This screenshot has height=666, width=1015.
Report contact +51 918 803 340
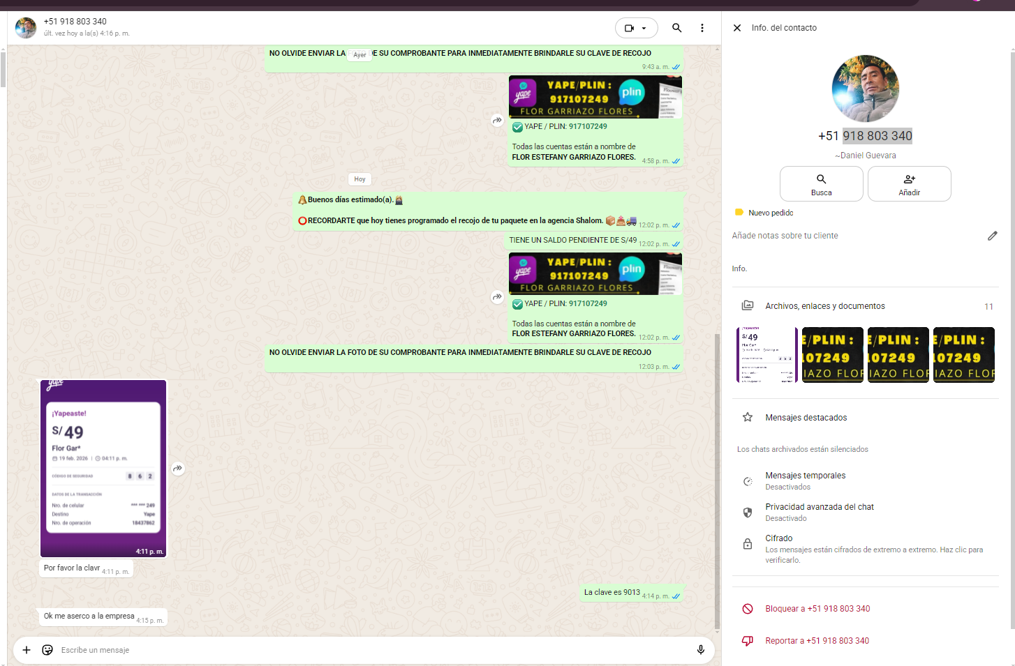817,641
